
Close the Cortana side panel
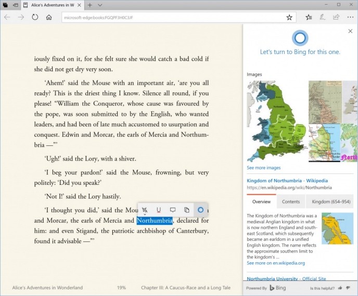coord(350,32)
